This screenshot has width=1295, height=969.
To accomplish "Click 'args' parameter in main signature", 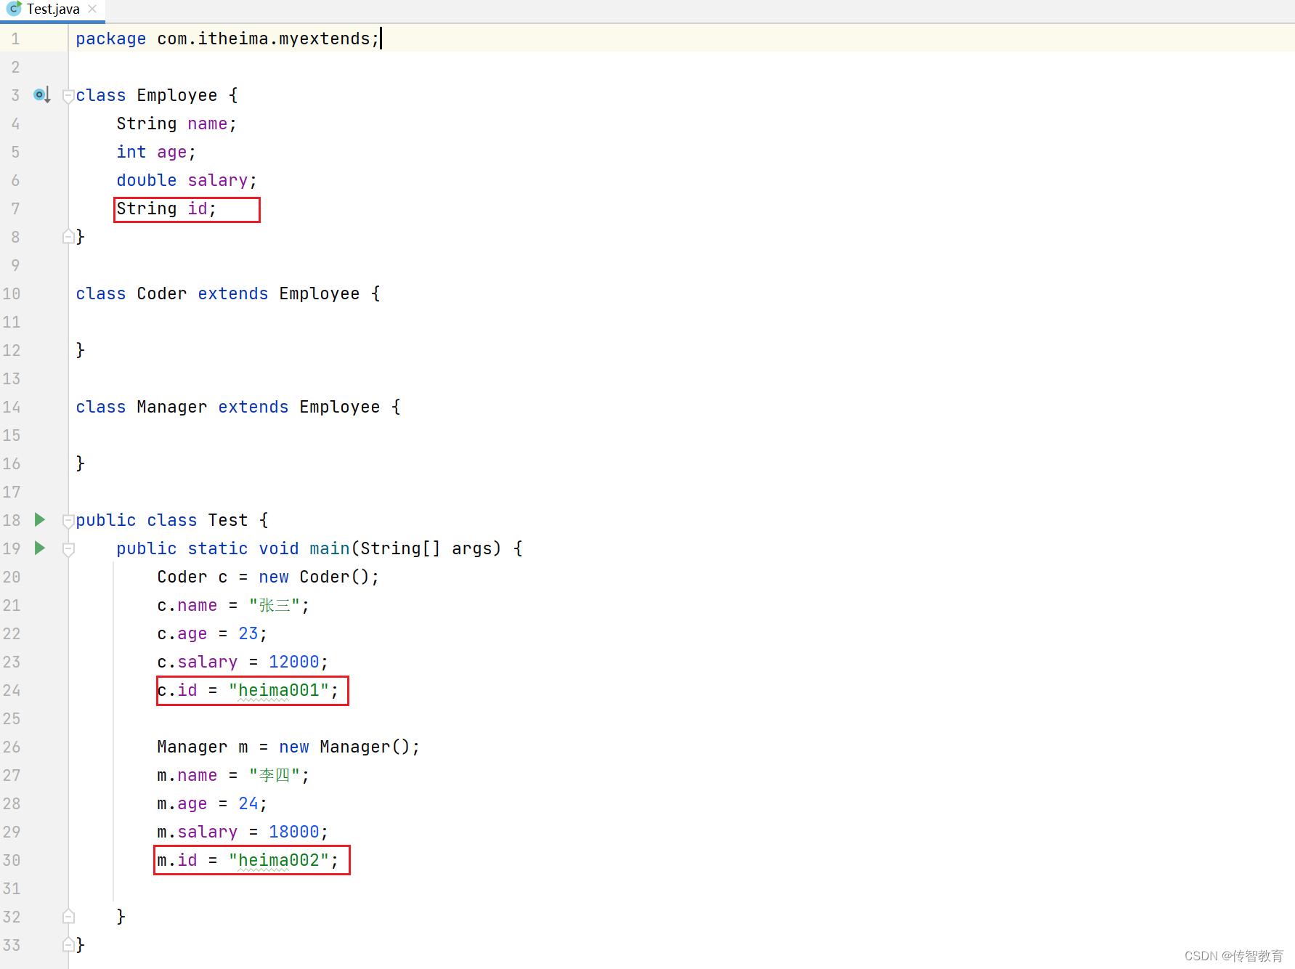I will click(472, 549).
